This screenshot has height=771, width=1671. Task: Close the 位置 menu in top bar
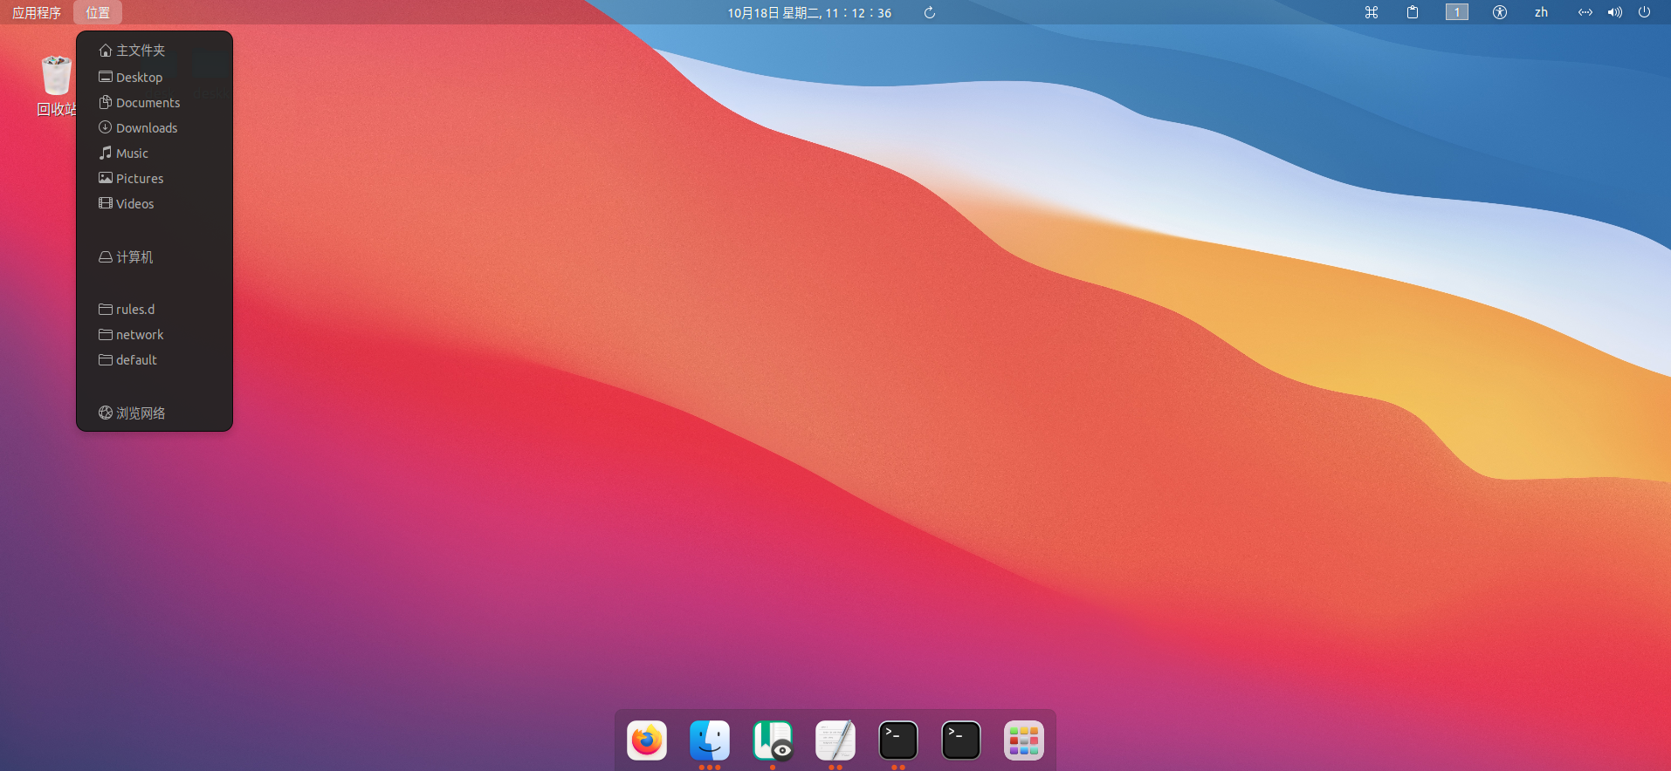(98, 13)
